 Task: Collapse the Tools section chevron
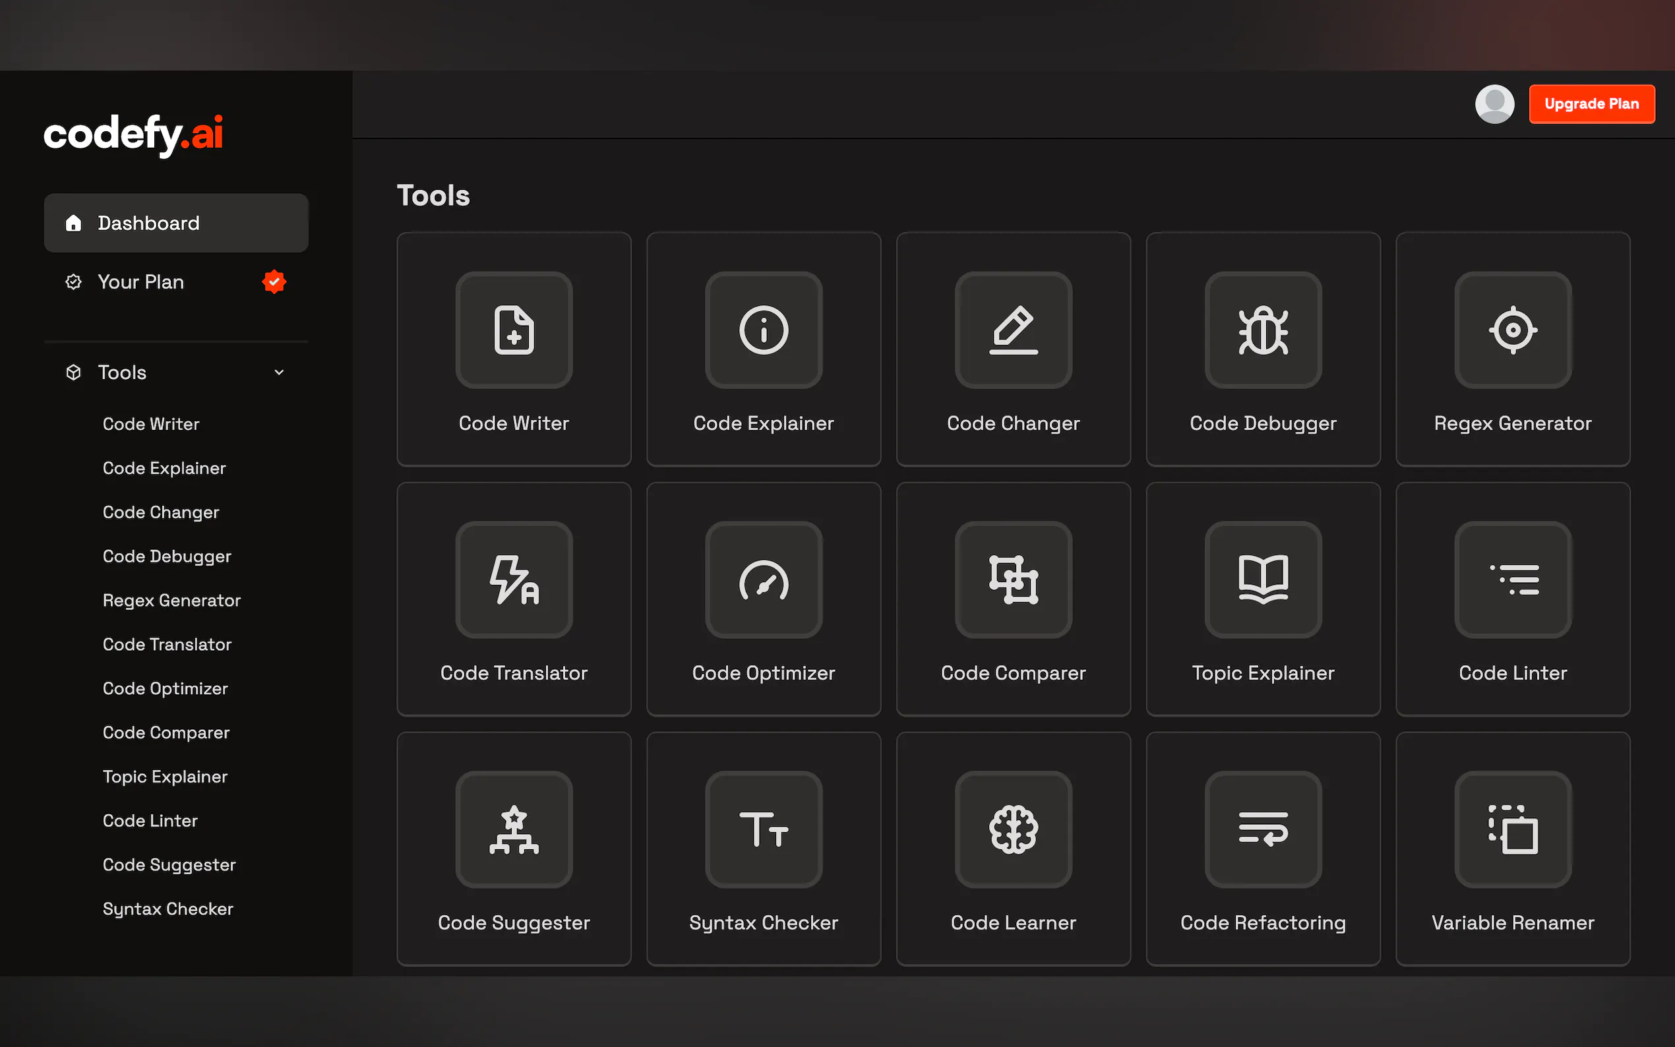279,373
